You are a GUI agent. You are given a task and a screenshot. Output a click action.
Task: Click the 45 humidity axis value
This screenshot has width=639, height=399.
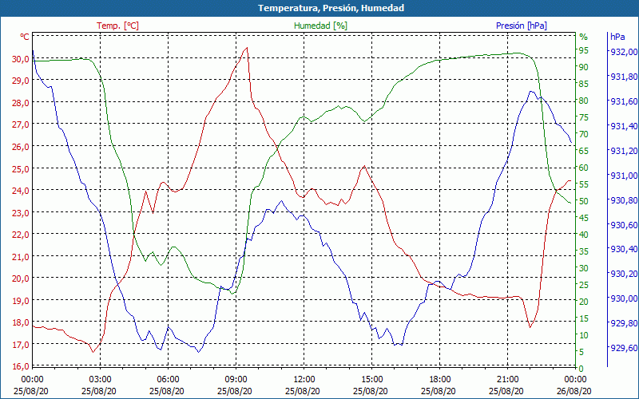point(584,218)
